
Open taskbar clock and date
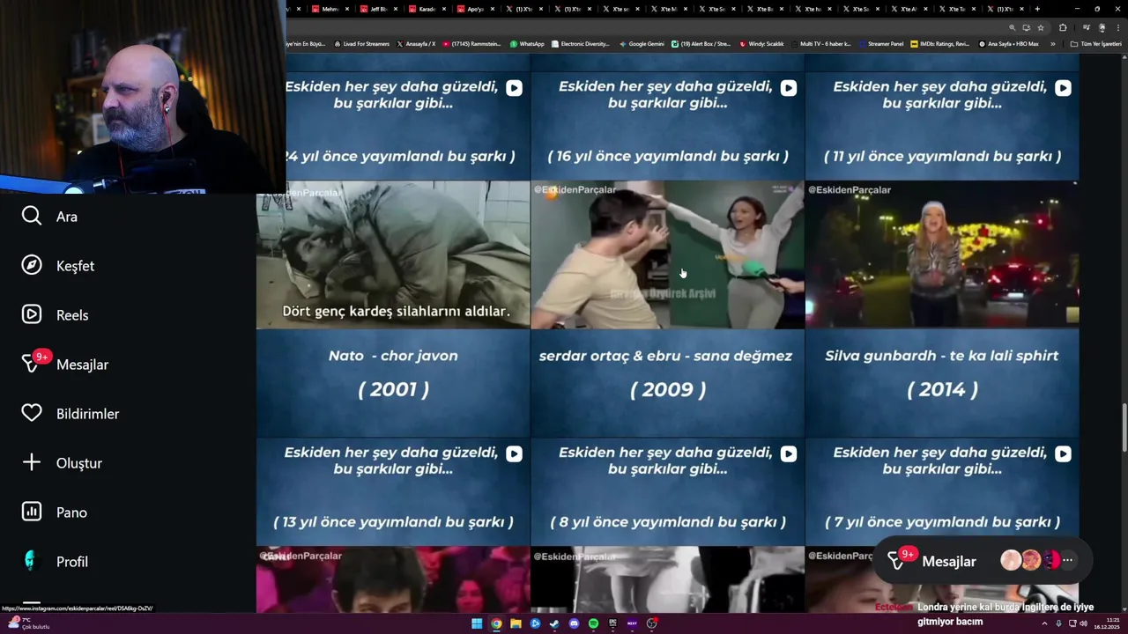tap(1107, 623)
